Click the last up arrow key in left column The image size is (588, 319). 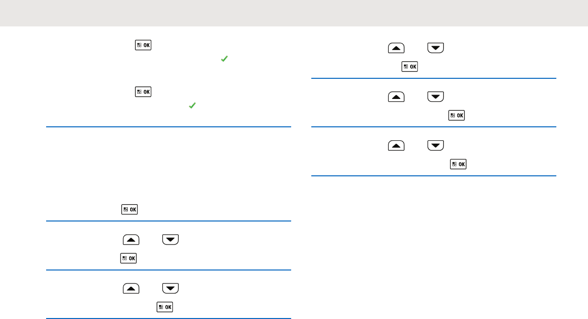[131, 288]
